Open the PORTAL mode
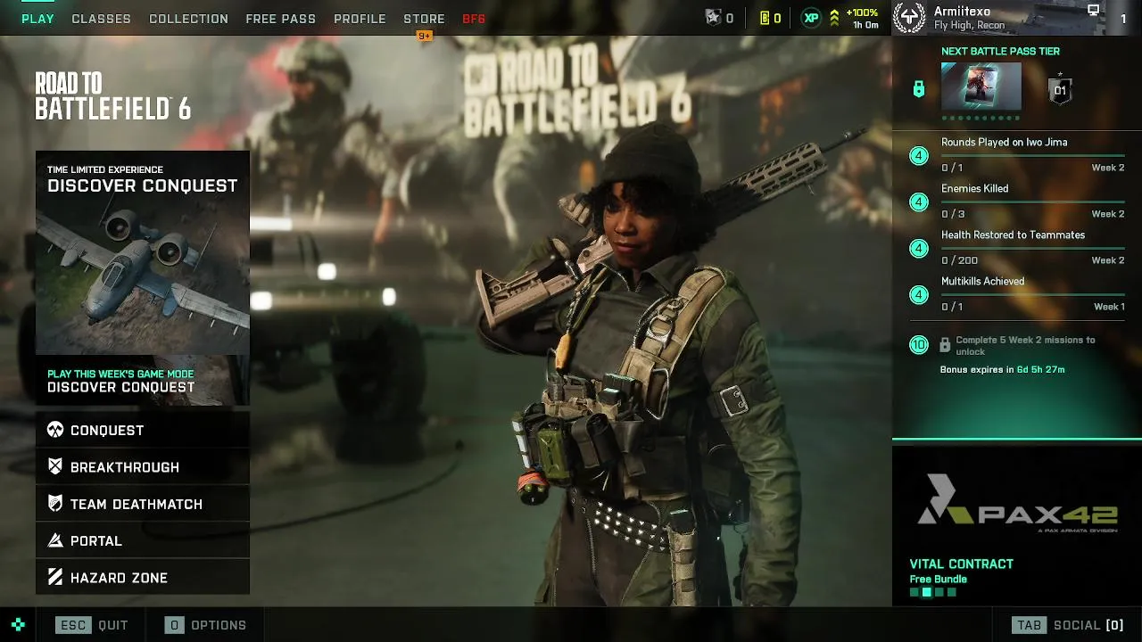 tap(143, 540)
